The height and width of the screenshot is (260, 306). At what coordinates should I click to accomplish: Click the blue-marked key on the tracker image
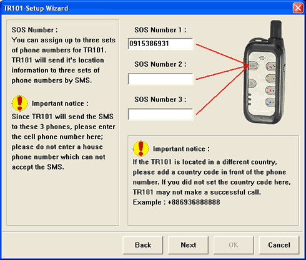pos(270,102)
